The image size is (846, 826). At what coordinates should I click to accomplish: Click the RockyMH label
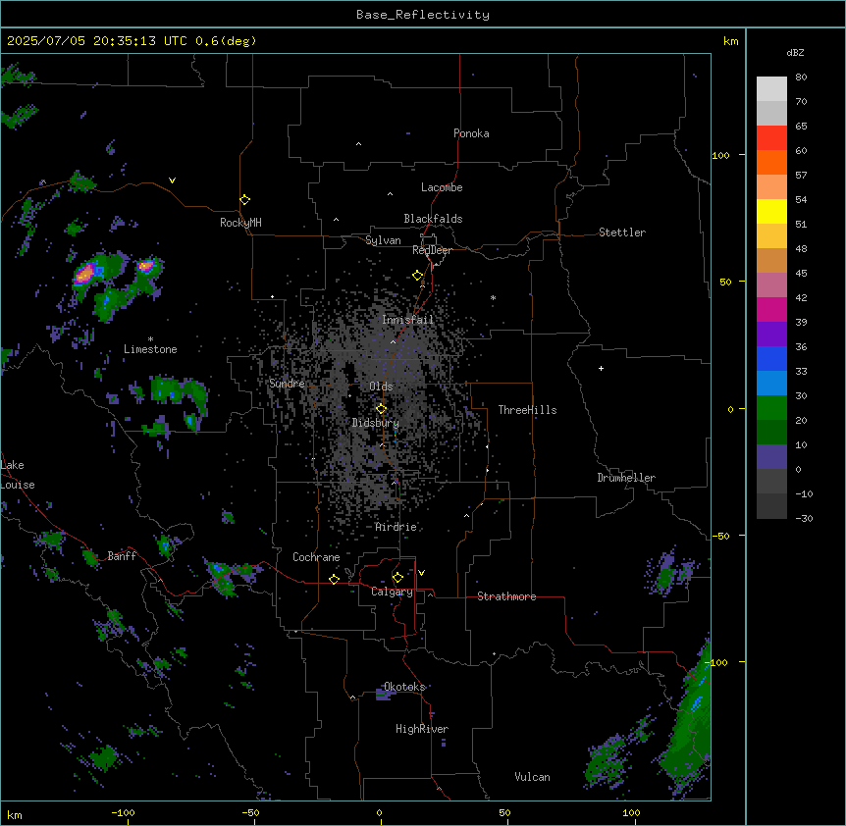240,223
